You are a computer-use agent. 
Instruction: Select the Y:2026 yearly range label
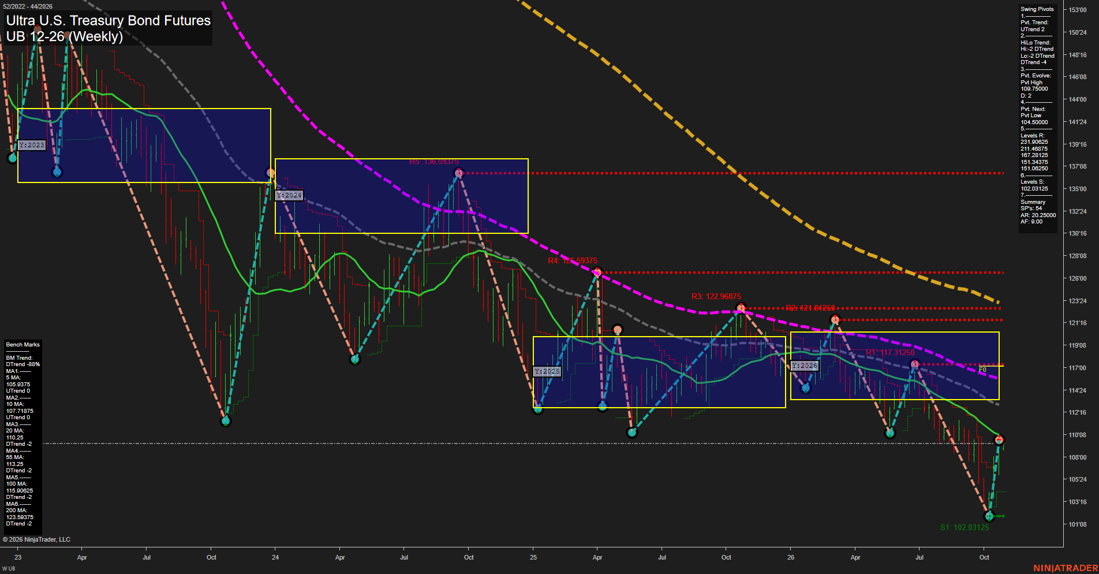[x=805, y=366]
